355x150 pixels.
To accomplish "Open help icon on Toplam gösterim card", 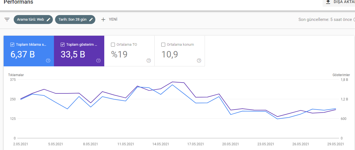I will point(98,61).
